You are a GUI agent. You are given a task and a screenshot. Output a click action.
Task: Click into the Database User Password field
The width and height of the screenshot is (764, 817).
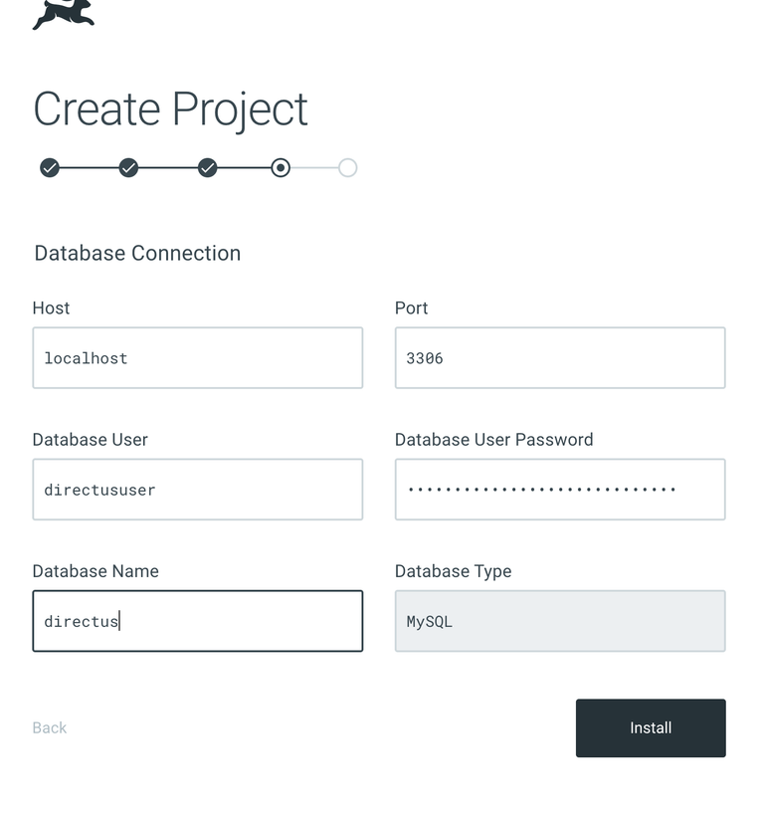[559, 490]
